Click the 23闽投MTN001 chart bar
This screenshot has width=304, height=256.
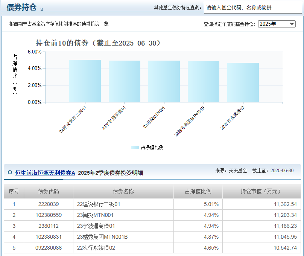coord(164,81)
